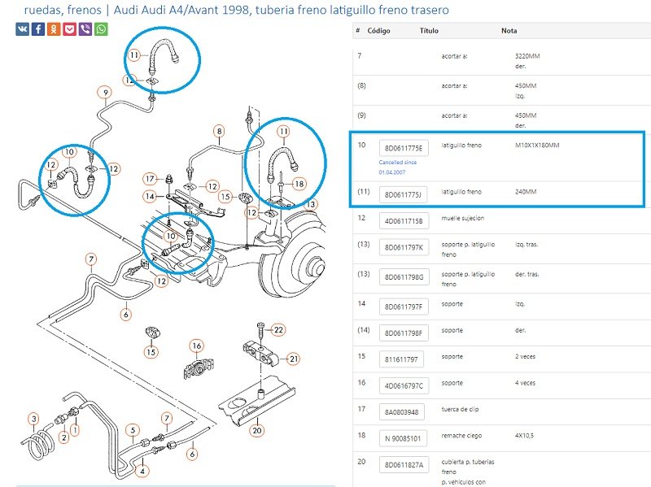Click callout 2 in the diagram
This screenshot has width=651, height=487.
[x=63, y=437]
